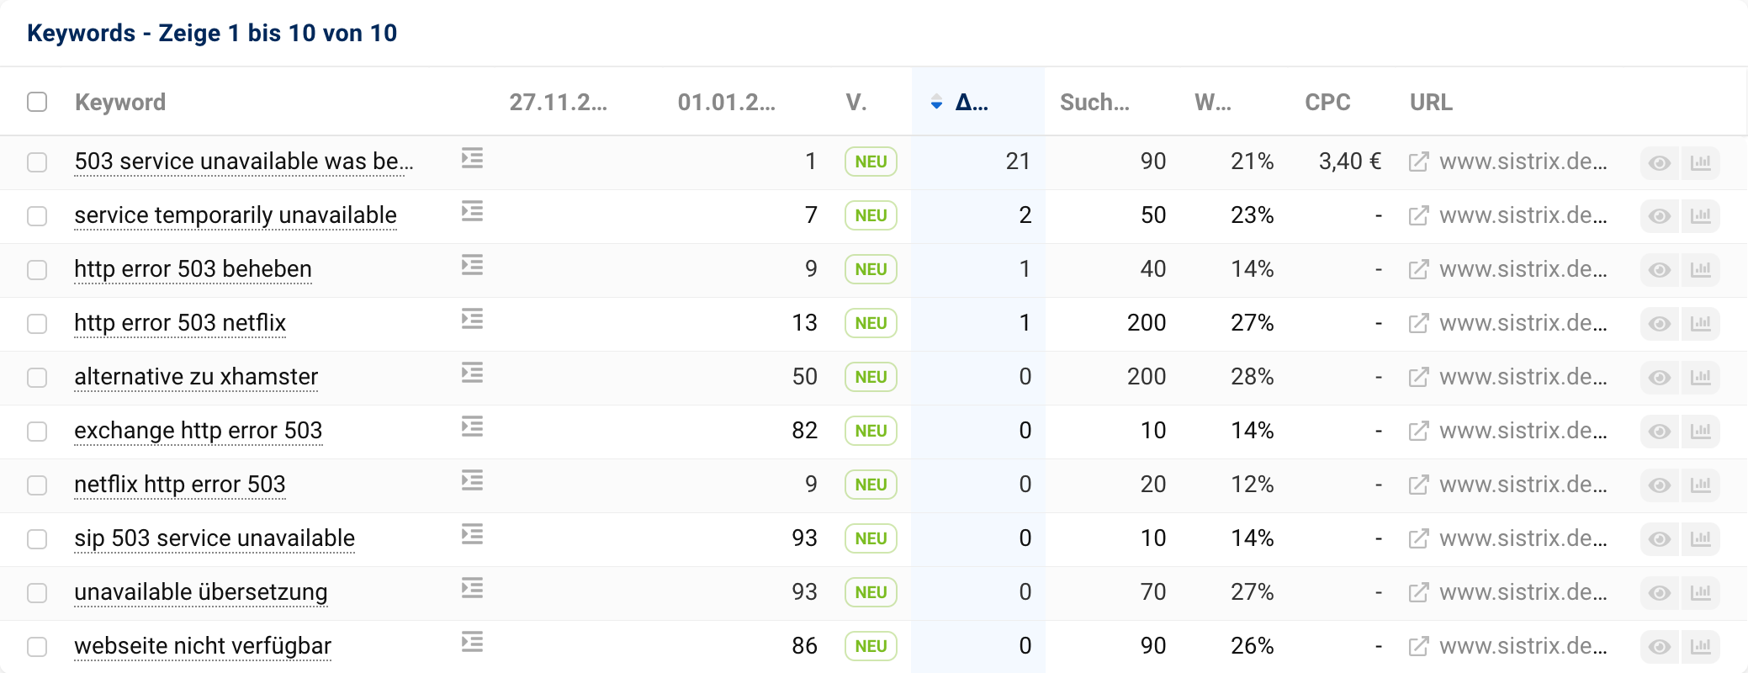1748x673 pixels.
Task: Select checkbox beside 'http error 503 beheben'
Action: tap(37, 270)
